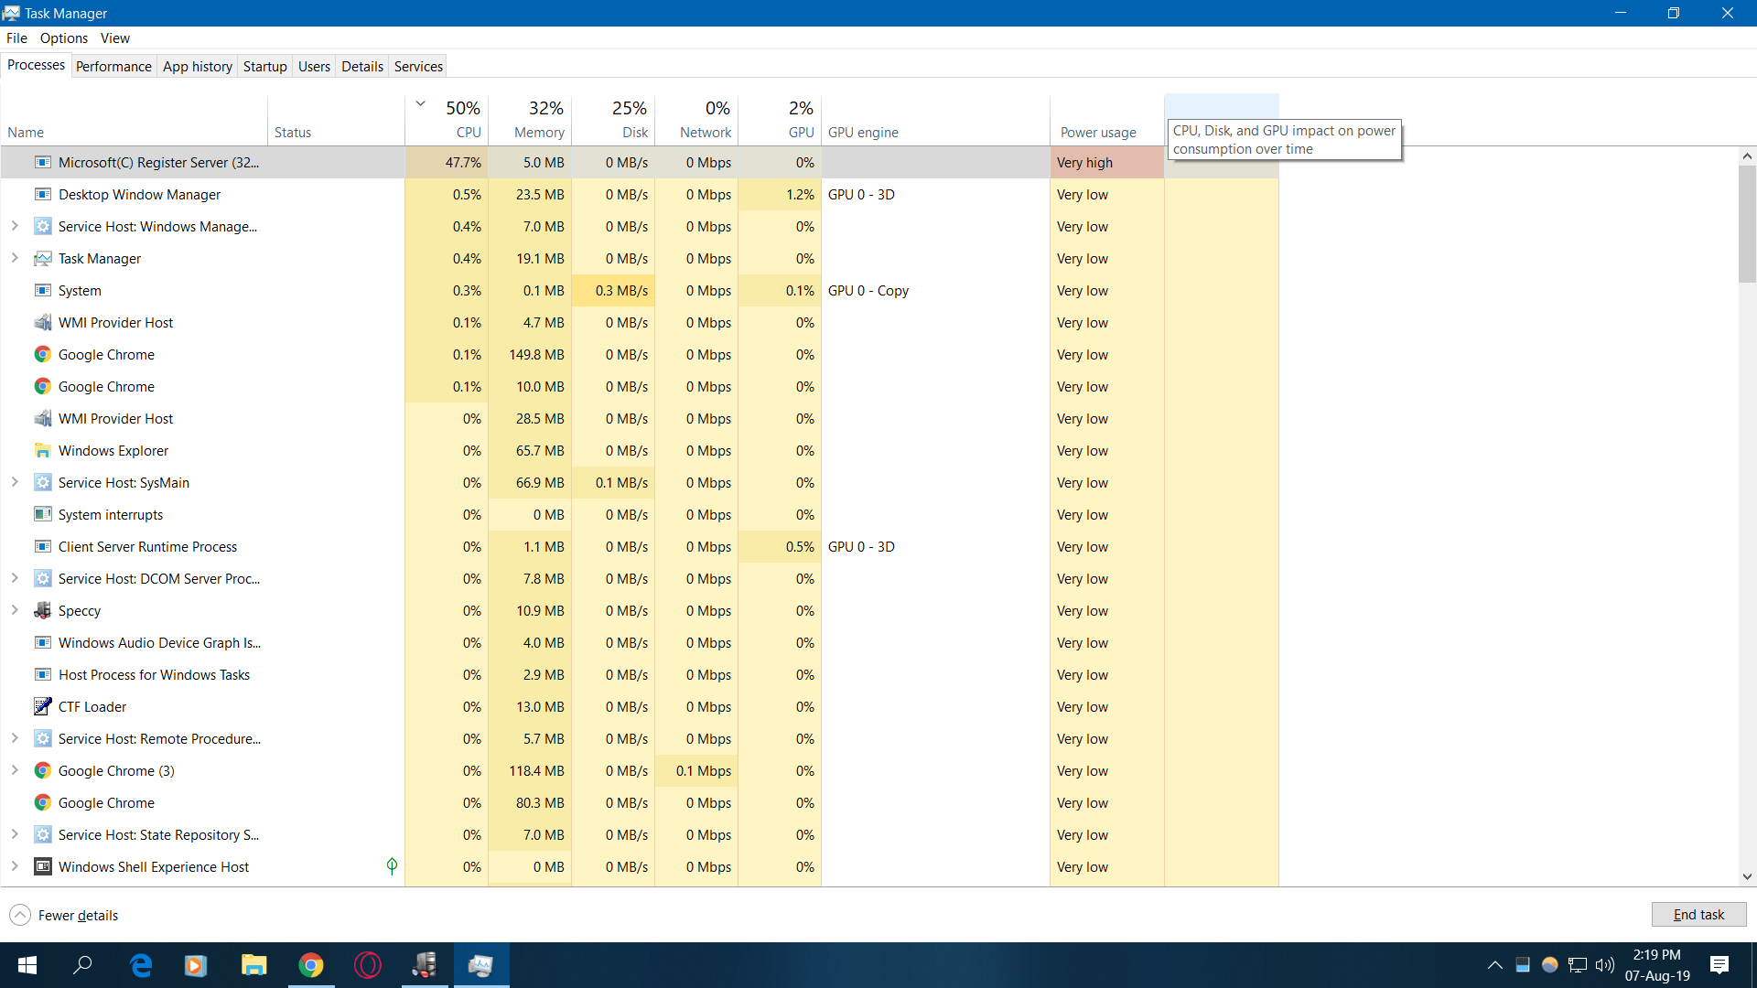This screenshot has width=1757, height=988.
Task: Click the CTF Loader pen icon
Action: pyautogui.click(x=42, y=706)
